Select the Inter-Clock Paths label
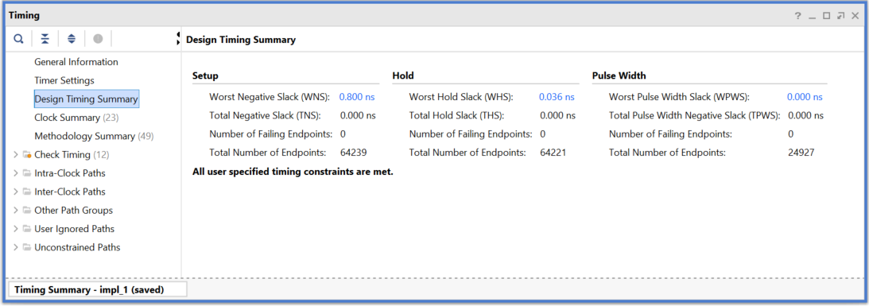 pyautogui.click(x=70, y=192)
